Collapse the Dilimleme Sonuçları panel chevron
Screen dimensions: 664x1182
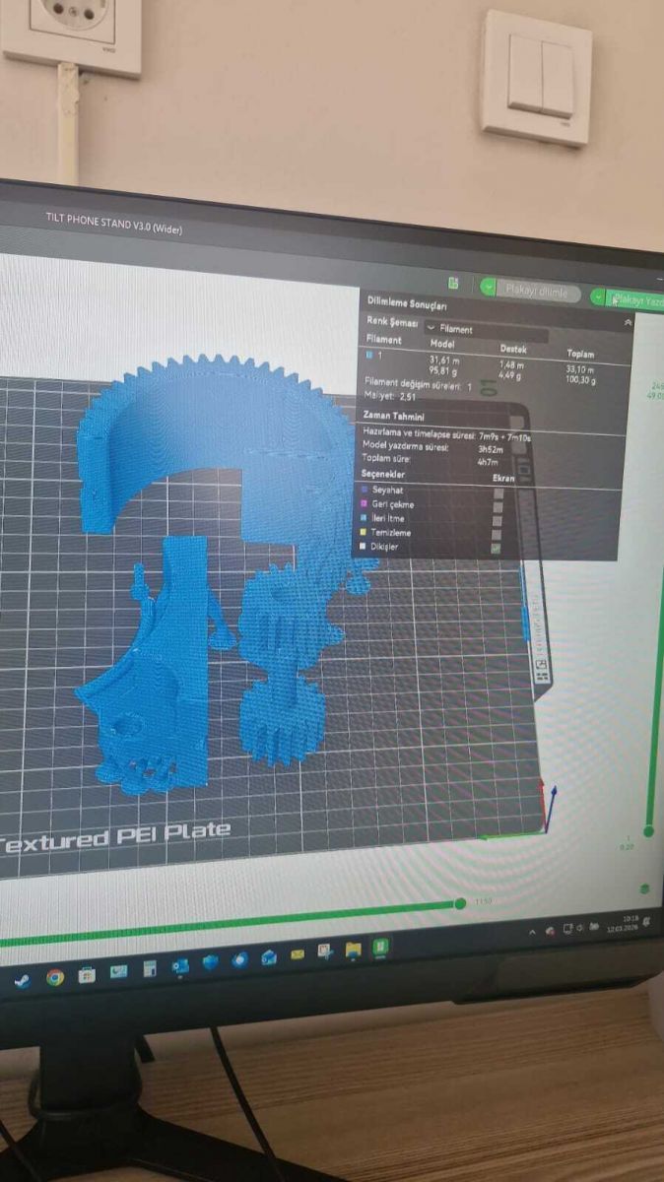pyautogui.click(x=628, y=322)
